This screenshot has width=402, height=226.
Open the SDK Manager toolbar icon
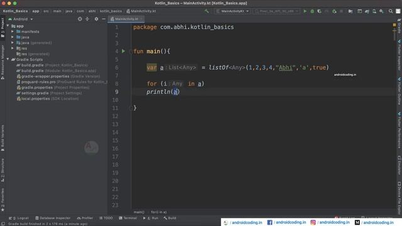coord(381,11)
